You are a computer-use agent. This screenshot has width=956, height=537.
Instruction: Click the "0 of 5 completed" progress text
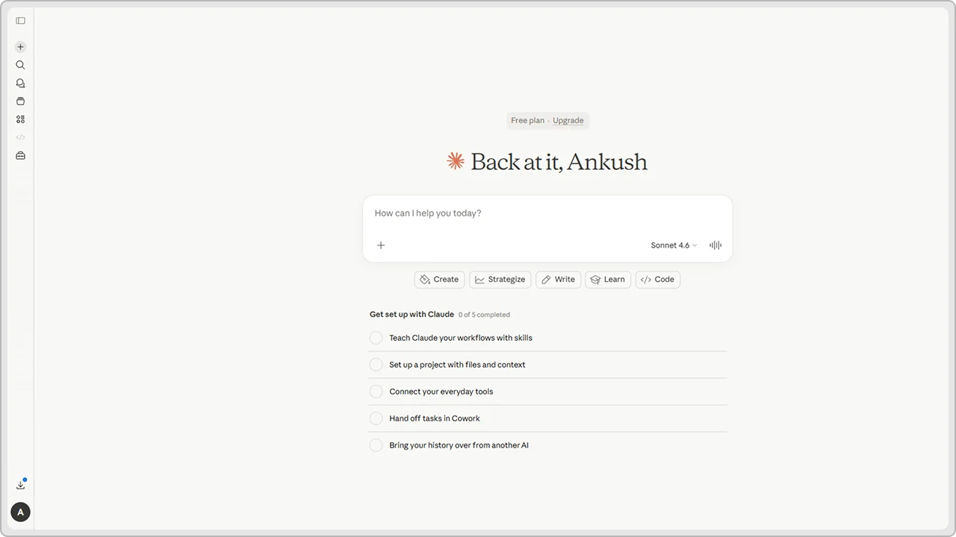pyautogui.click(x=484, y=315)
